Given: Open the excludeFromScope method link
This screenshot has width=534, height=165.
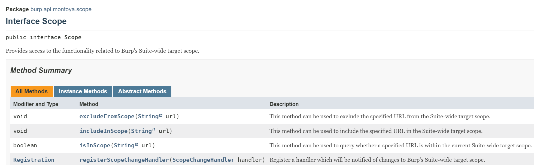Looking at the screenshot, I should 107,116.
